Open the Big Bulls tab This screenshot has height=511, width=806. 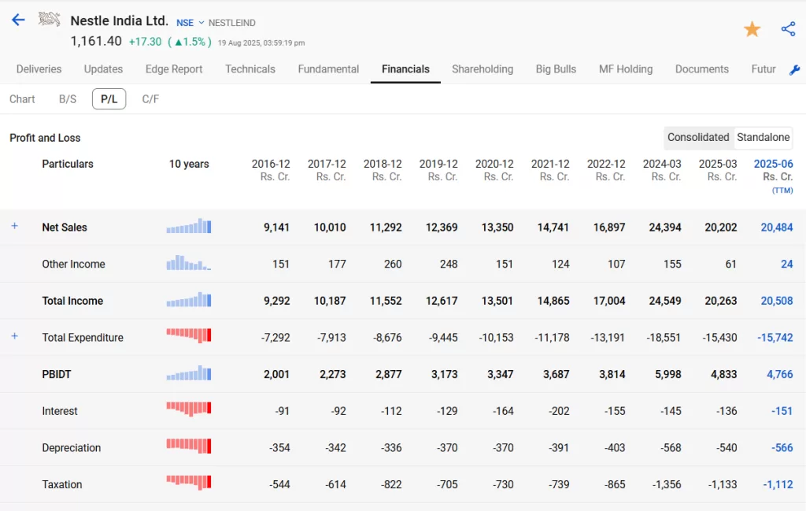(556, 69)
